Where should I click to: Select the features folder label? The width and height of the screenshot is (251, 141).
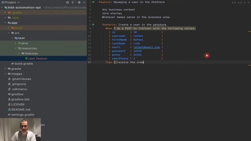(31, 53)
